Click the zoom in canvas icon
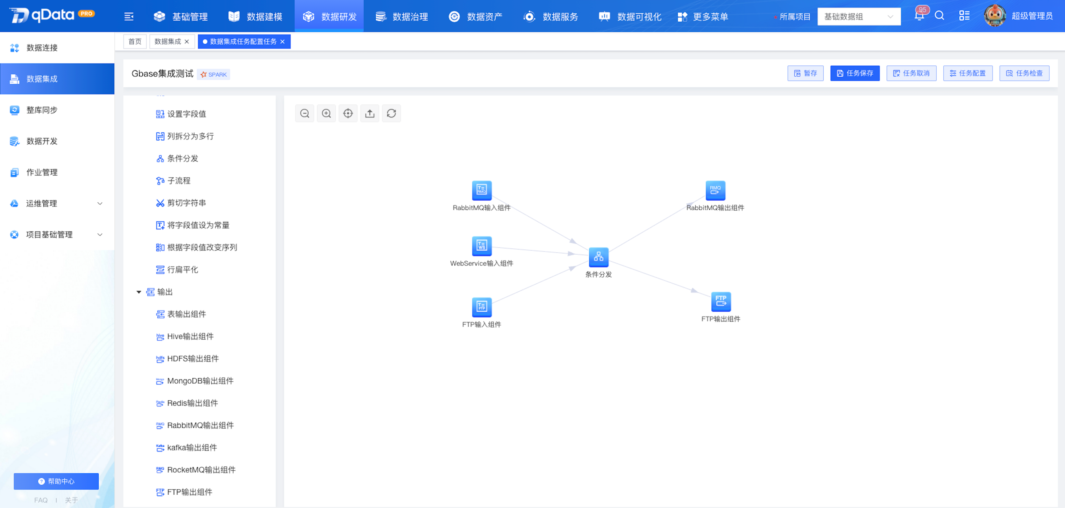The image size is (1065, 508). pos(326,113)
